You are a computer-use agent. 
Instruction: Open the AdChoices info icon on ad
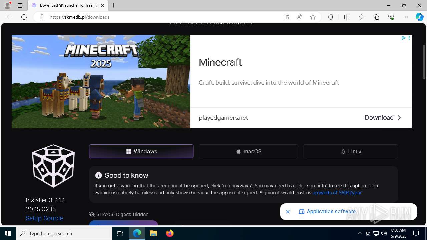coord(404,38)
